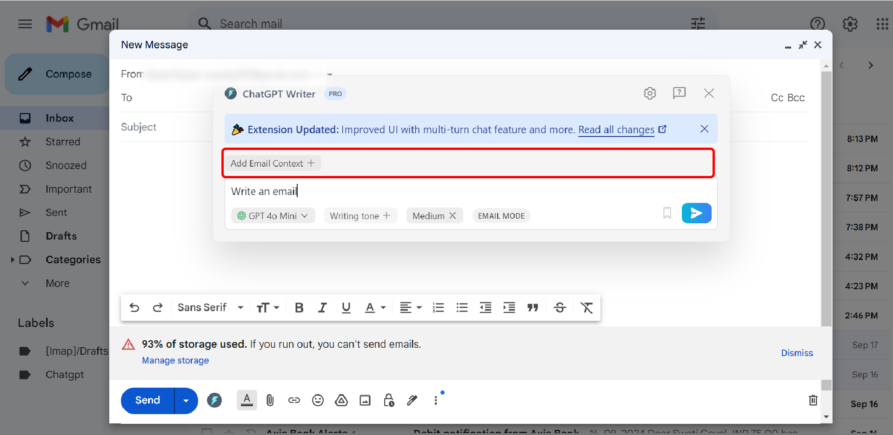893x435 pixels.
Task: Open the text color picker
Action: [x=375, y=307]
